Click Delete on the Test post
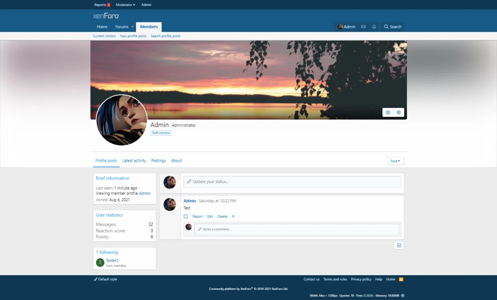Screen dimensions: 497x300 click(x=222, y=217)
